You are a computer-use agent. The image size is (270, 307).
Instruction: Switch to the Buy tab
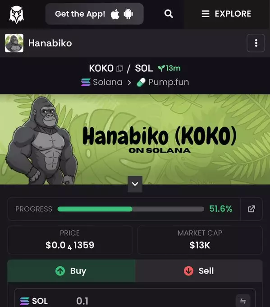coord(71,271)
